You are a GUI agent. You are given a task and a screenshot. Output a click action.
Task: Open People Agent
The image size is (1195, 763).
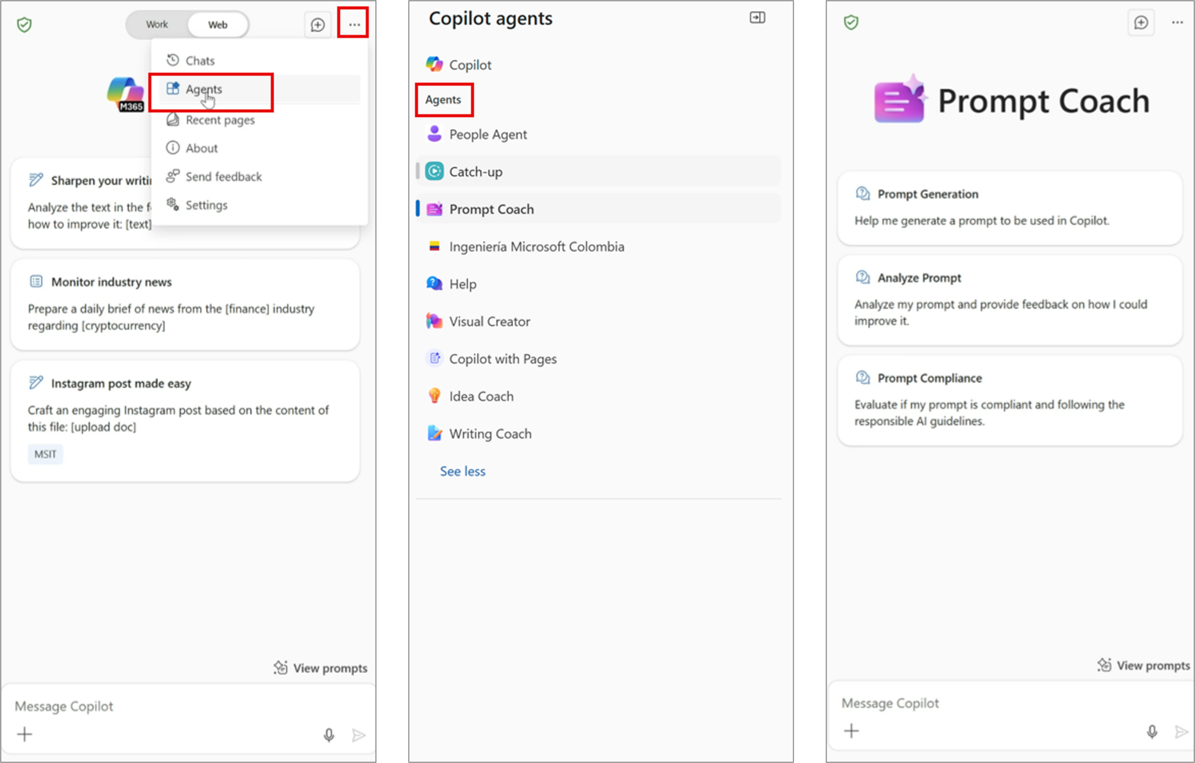598,134
